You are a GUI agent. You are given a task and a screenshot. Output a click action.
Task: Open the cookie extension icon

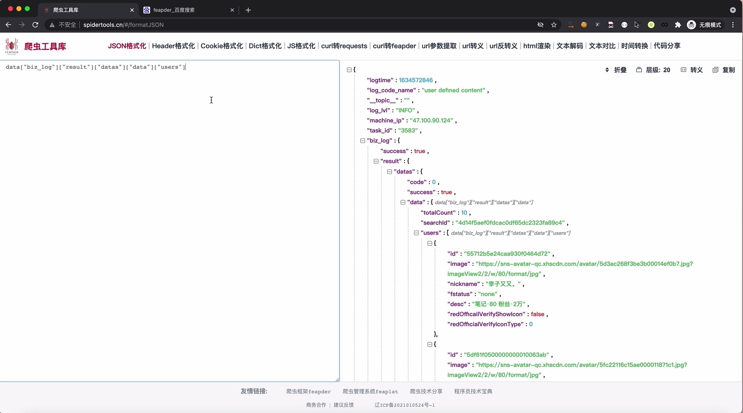(584, 25)
